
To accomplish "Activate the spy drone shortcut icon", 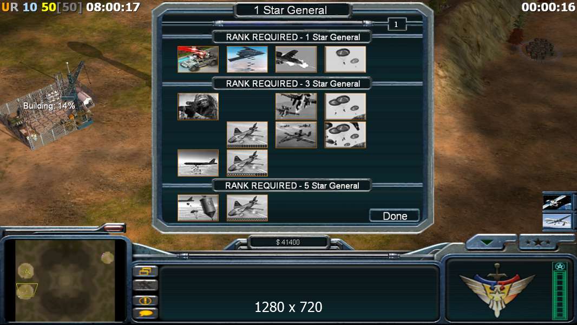I will click(x=557, y=221).
